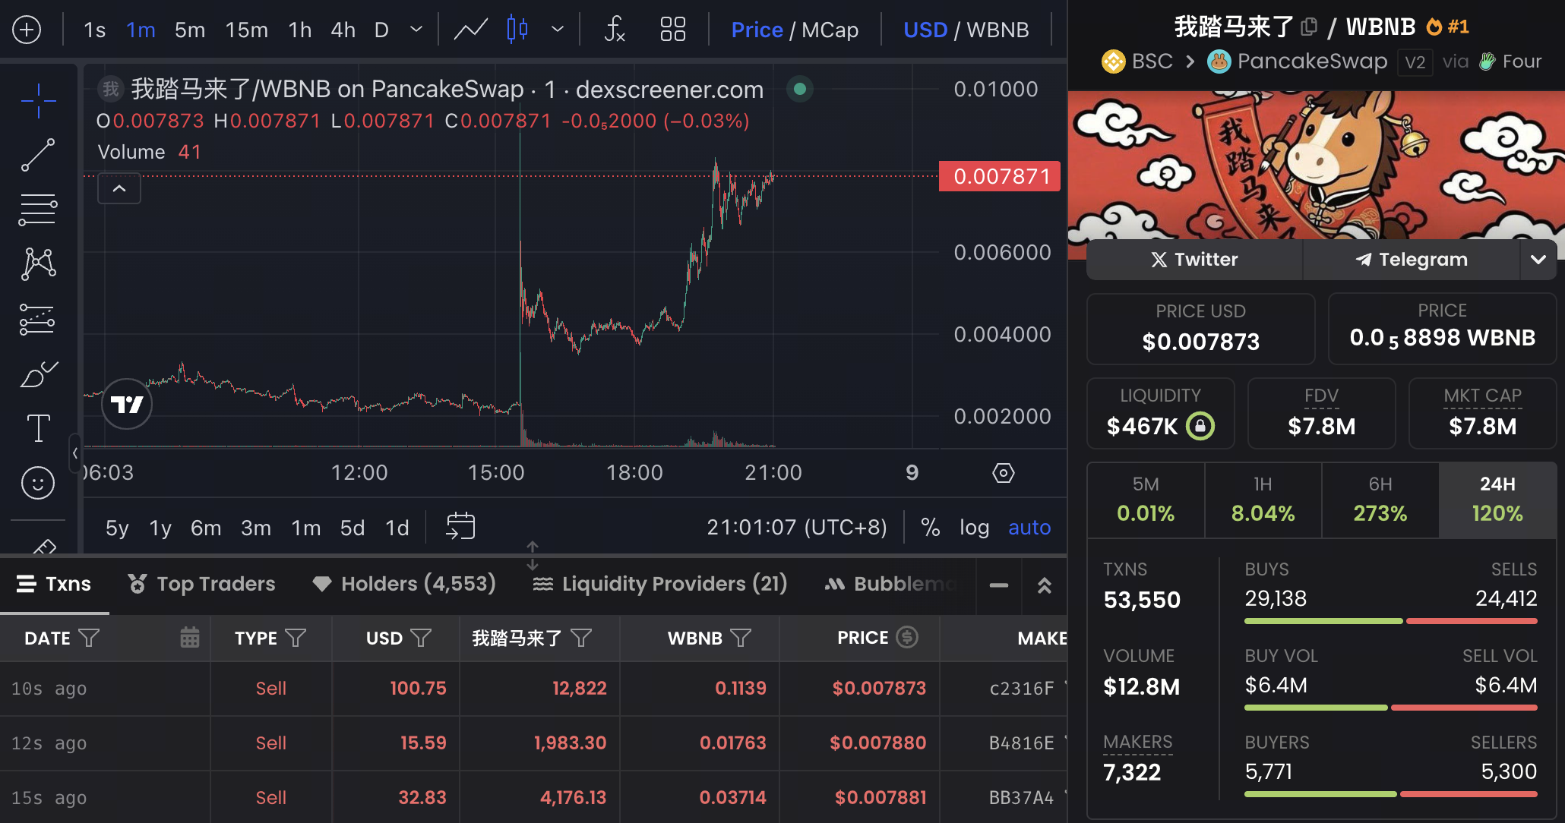
Task: Select the trend line drawing tool
Action: [38, 155]
